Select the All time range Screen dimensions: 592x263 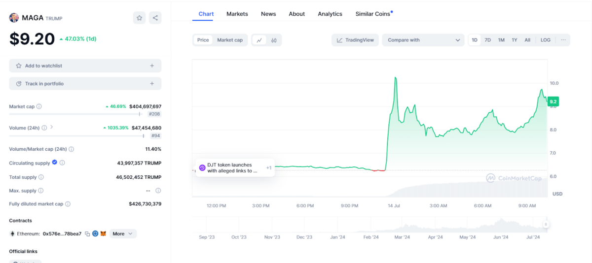527,40
